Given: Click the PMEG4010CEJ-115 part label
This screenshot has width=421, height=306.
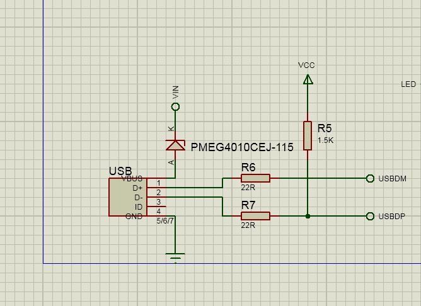Looking at the screenshot, I should tap(242, 148).
